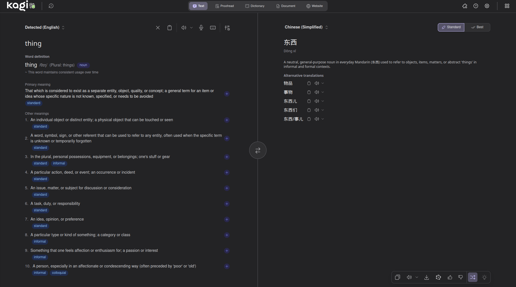Clear the input text with the X
The width and height of the screenshot is (516, 287).
[x=158, y=27]
